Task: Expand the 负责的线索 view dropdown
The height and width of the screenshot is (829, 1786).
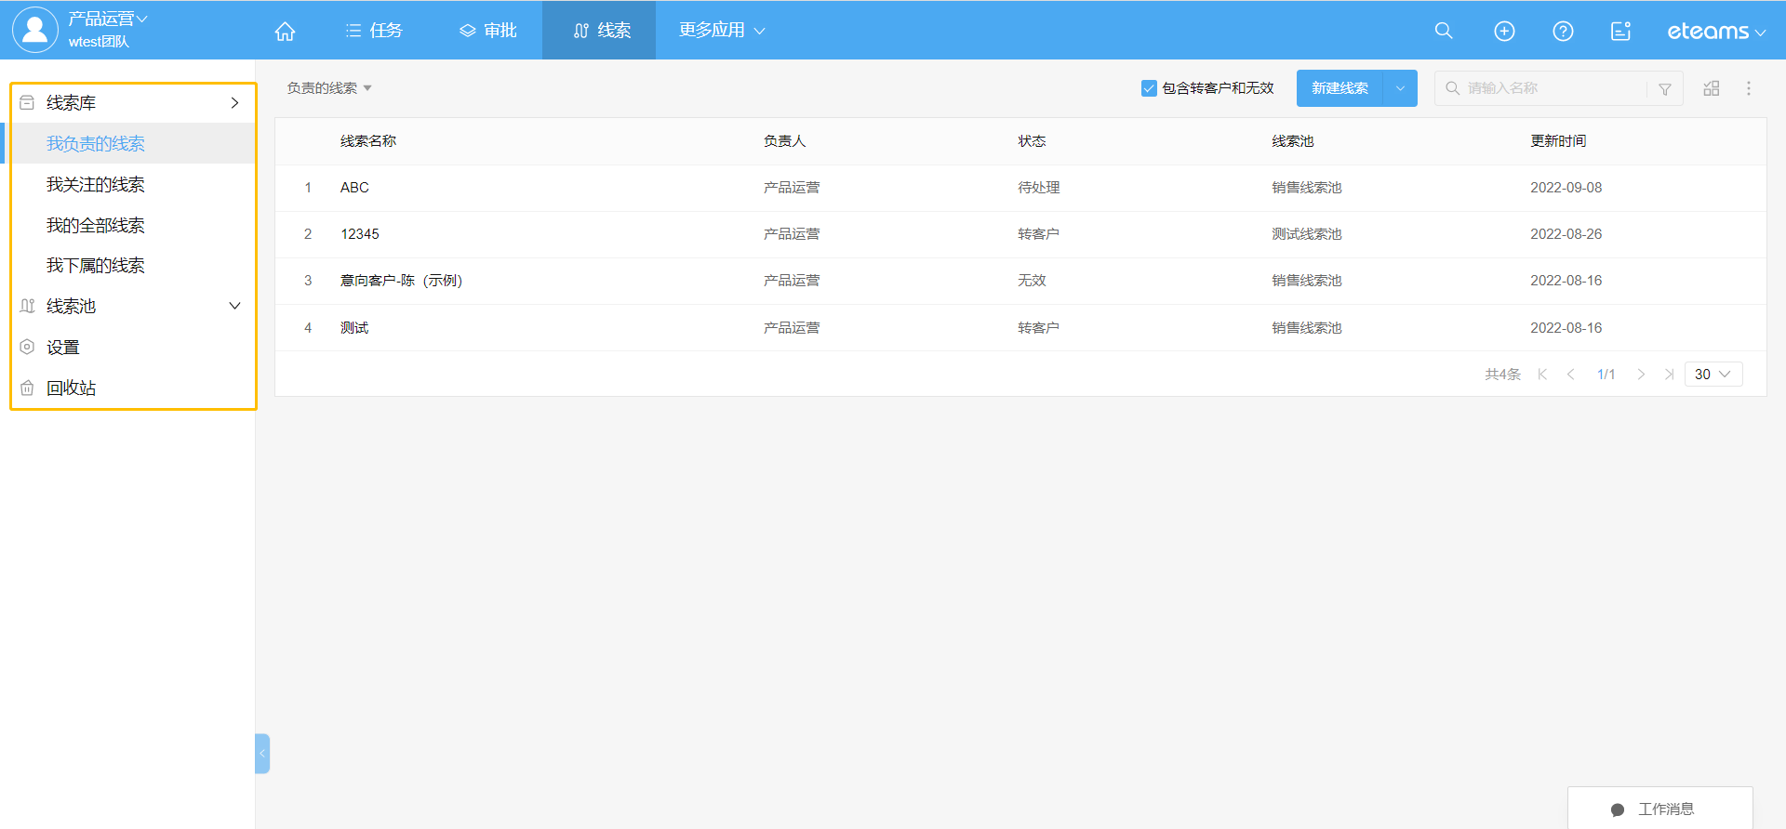Action: pyautogui.click(x=329, y=88)
